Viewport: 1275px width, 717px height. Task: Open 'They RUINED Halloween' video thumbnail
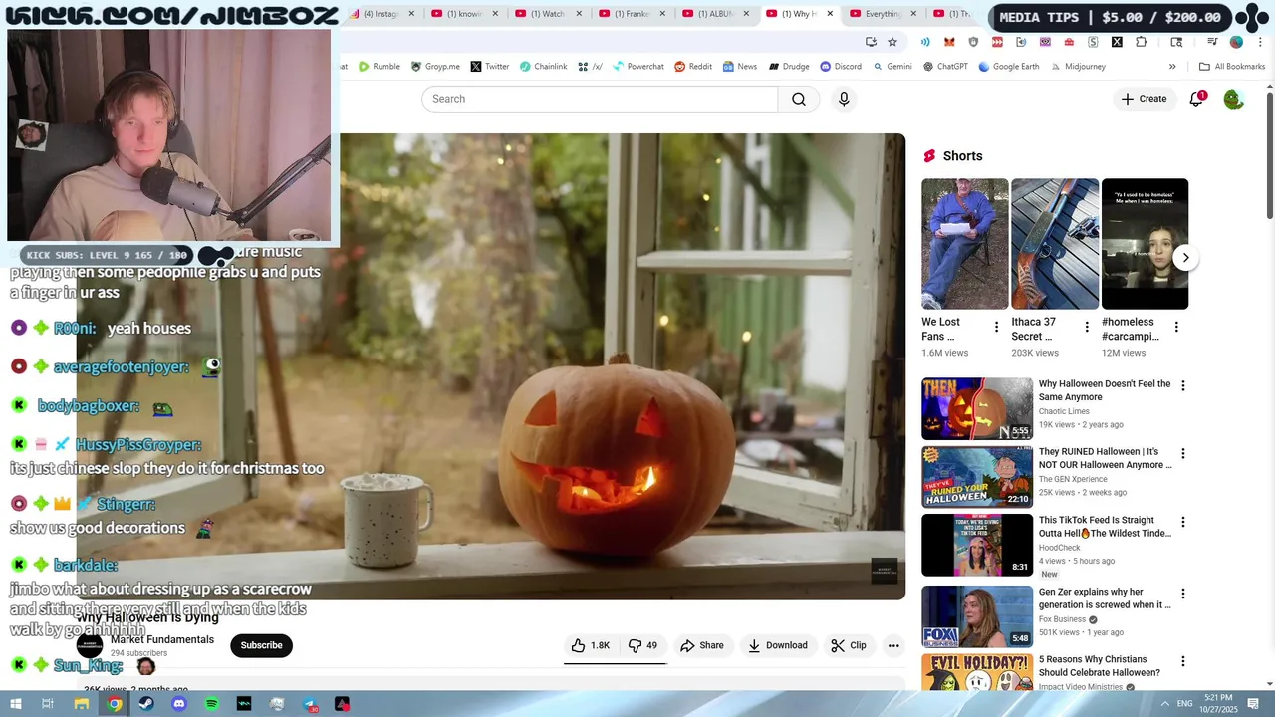(977, 476)
